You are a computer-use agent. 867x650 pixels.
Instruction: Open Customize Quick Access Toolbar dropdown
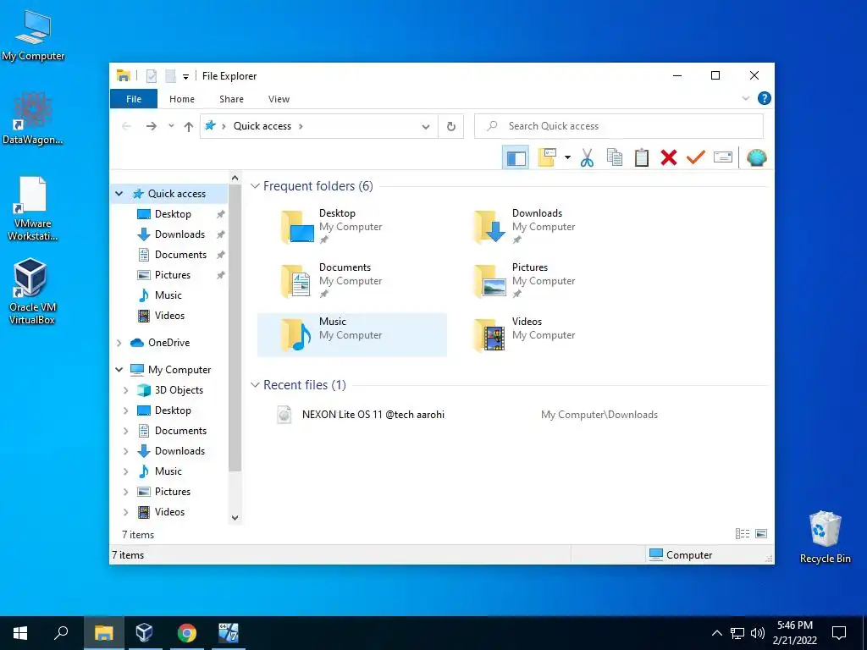tap(185, 77)
